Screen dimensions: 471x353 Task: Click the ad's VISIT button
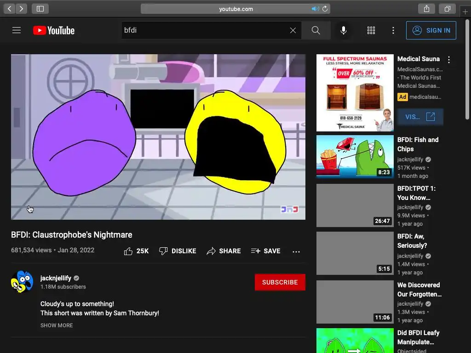click(x=420, y=117)
